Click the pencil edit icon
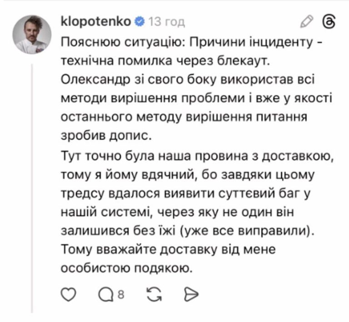349x322 pixels. pos(307,21)
